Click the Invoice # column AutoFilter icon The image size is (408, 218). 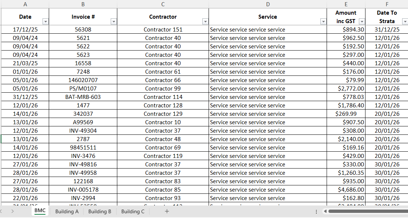pos(114,21)
